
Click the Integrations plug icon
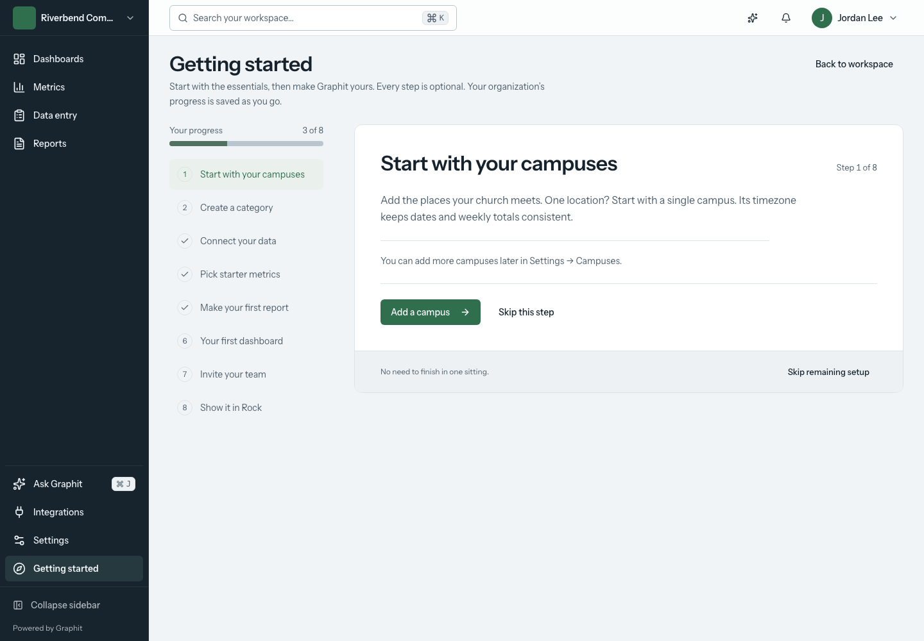19,512
